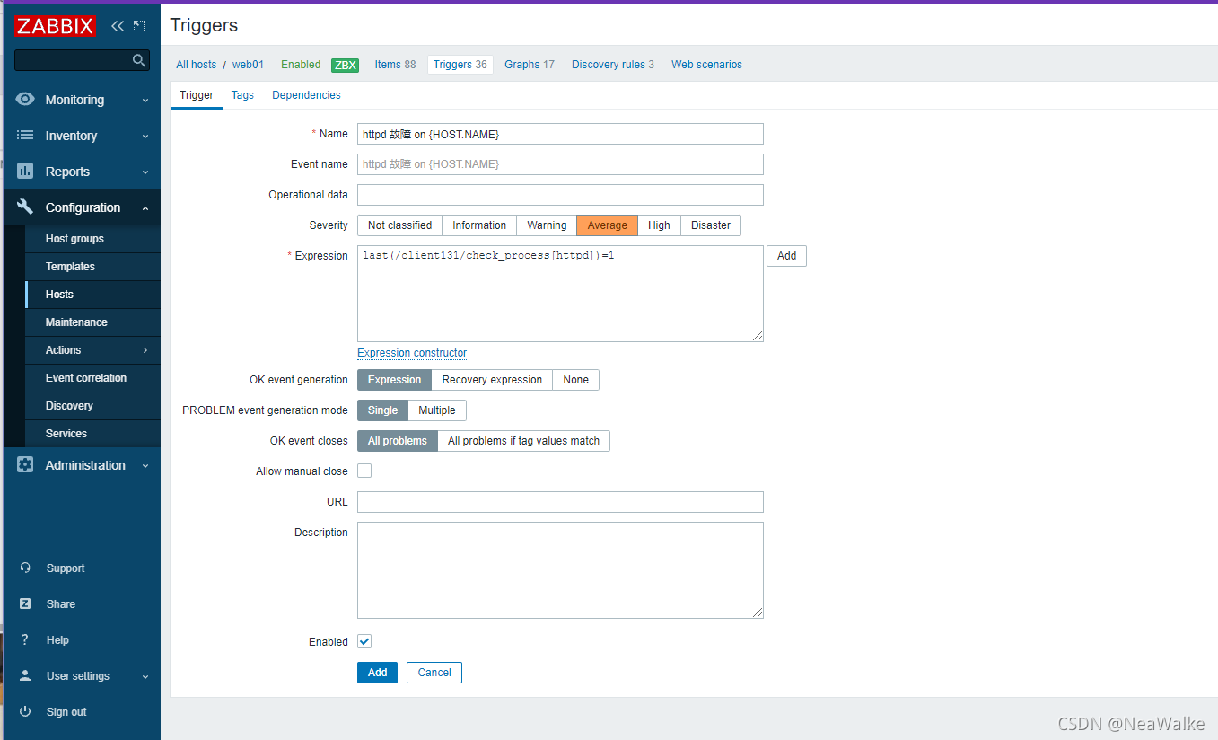Switch to the Trigger tab
The height and width of the screenshot is (740, 1218).
pos(197,95)
